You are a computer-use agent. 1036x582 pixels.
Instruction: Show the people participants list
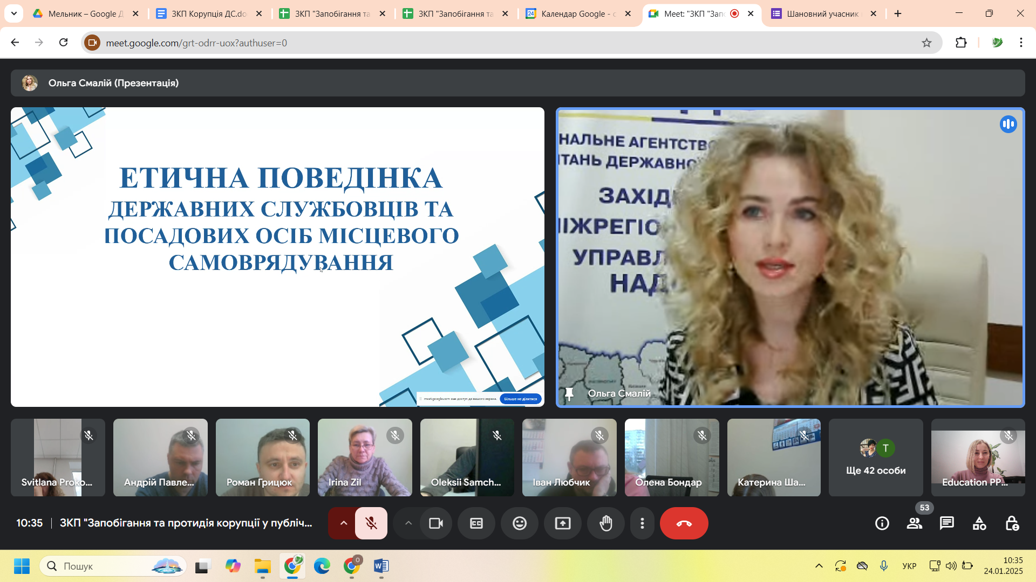[914, 523]
